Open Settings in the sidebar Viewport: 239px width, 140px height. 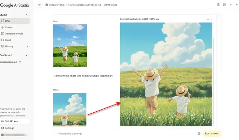pyautogui.click(x=10, y=128)
